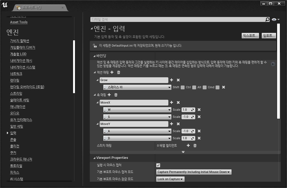Viewport: 287px width, 188px height.
Task: Remove the MoveY axis mapping
Action: tap(178, 124)
